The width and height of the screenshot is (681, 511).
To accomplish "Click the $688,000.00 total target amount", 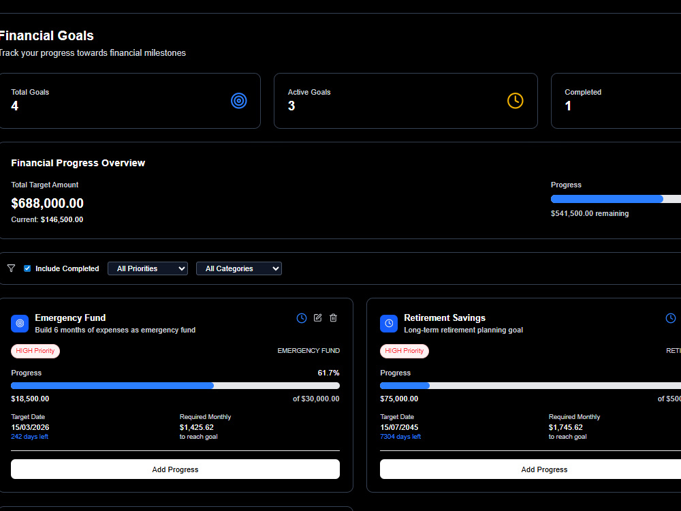I will 48,203.
